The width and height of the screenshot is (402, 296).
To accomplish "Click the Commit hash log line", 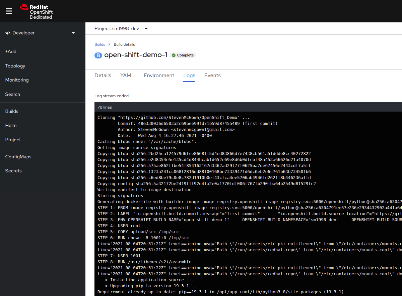I will click(198, 124).
